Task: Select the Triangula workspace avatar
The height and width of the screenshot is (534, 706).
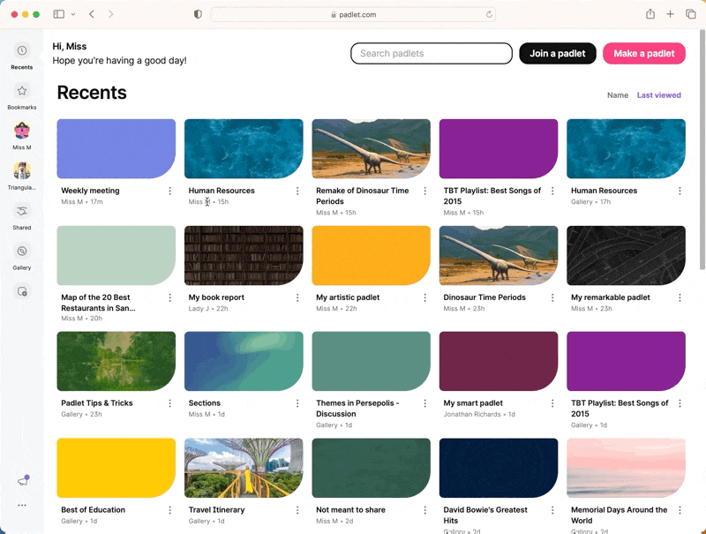Action: (21, 170)
